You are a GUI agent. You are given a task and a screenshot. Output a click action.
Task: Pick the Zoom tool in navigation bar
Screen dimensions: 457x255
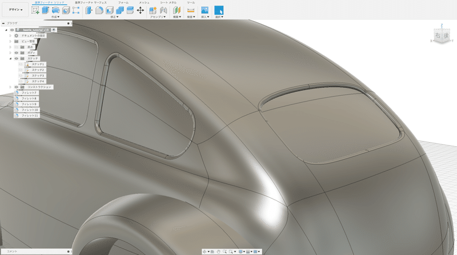click(x=225, y=252)
